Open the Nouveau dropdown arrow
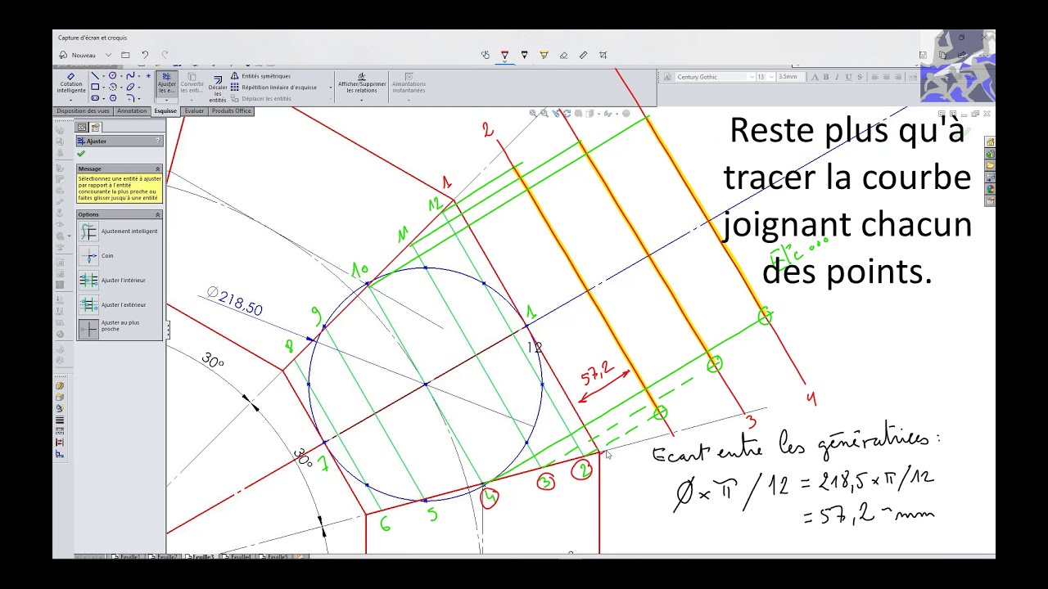 tap(109, 55)
